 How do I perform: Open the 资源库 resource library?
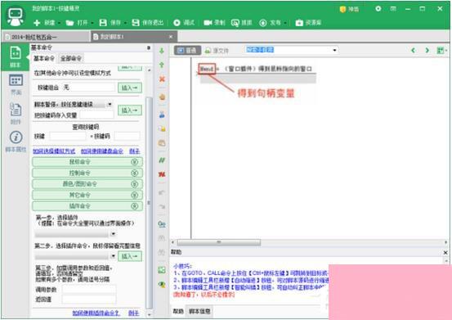[308, 23]
